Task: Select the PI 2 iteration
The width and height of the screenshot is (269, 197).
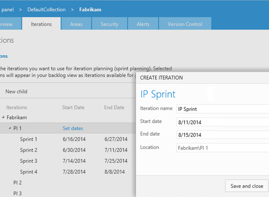Action: tap(17, 183)
